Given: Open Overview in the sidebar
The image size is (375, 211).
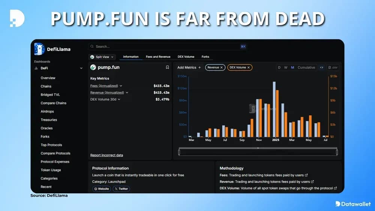Looking at the screenshot, I should pos(48,78).
